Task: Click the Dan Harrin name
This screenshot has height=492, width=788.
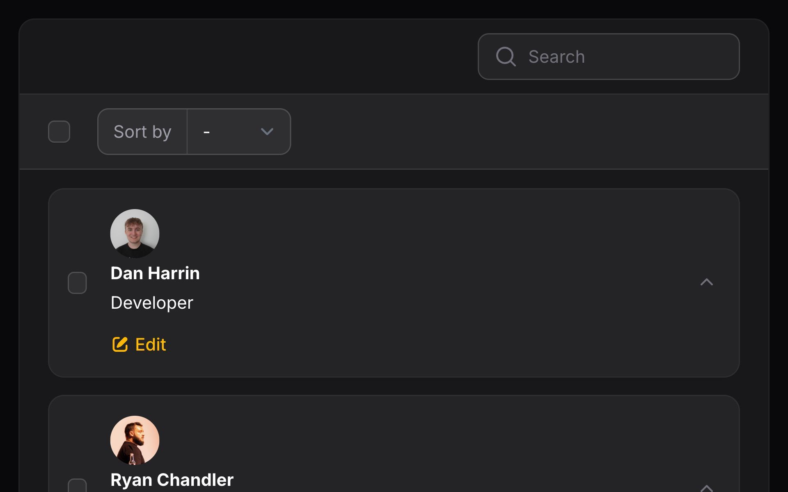Action: (x=155, y=273)
